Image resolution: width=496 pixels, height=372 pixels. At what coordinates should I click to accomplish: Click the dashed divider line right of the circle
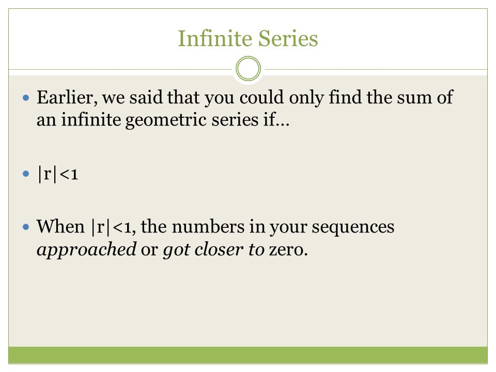click(x=376, y=69)
